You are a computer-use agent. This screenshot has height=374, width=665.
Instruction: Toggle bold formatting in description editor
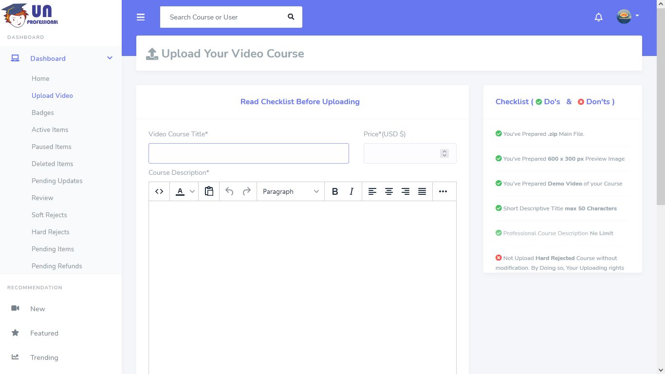335,191
